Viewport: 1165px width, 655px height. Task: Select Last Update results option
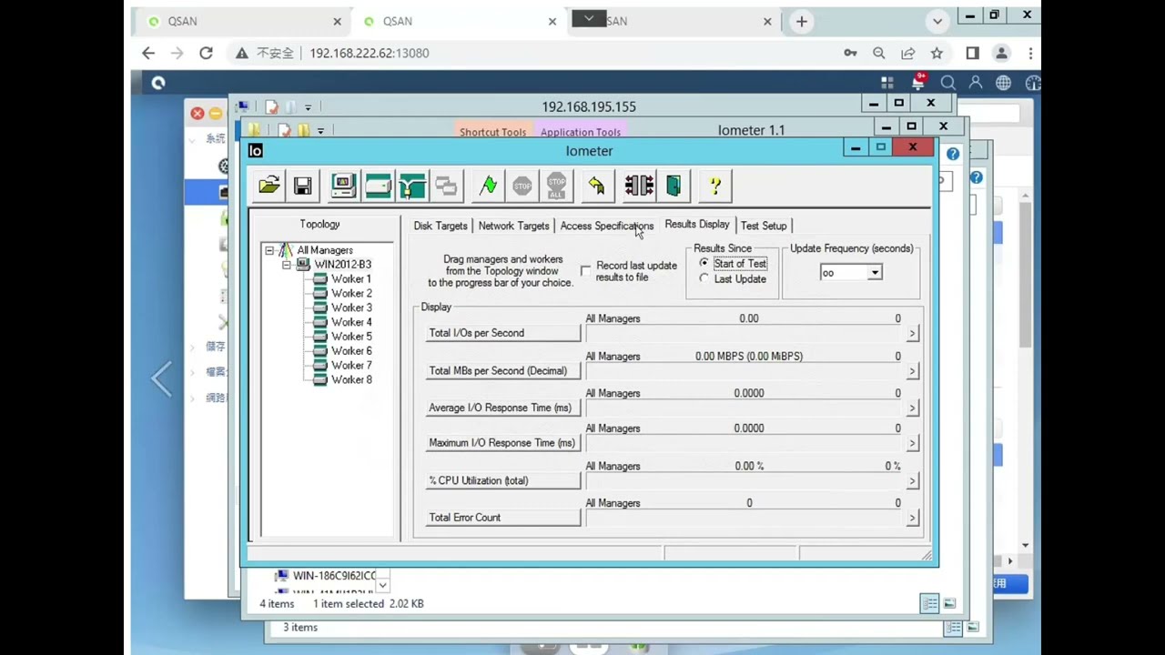tap(704, 278)
